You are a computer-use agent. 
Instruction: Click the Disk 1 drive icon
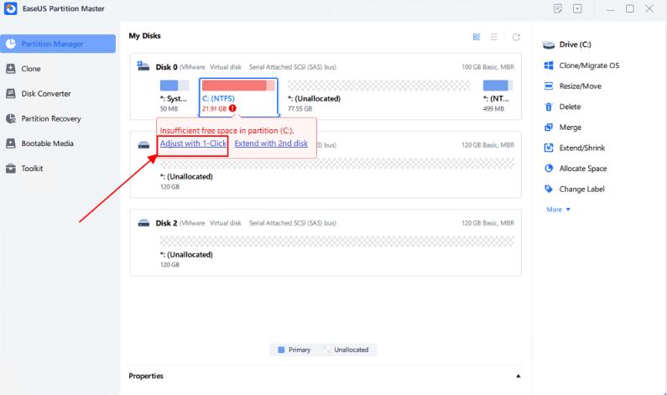pyautogui.click(x=143, y=145)
